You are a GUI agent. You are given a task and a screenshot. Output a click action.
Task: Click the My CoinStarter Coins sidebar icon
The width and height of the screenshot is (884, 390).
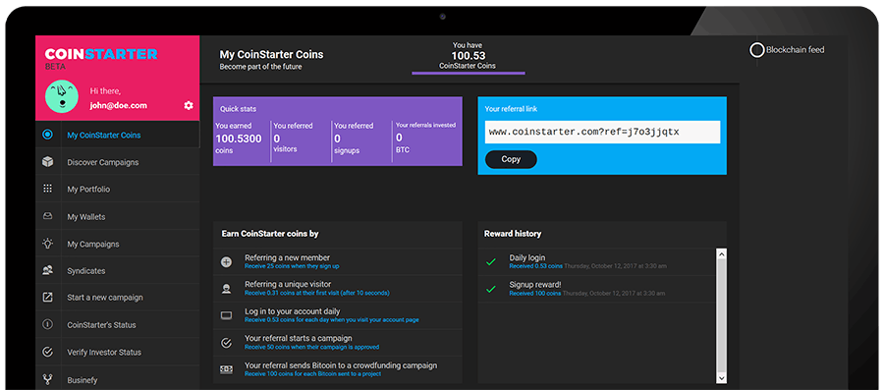pyautogui.click(x=47, y=135)
